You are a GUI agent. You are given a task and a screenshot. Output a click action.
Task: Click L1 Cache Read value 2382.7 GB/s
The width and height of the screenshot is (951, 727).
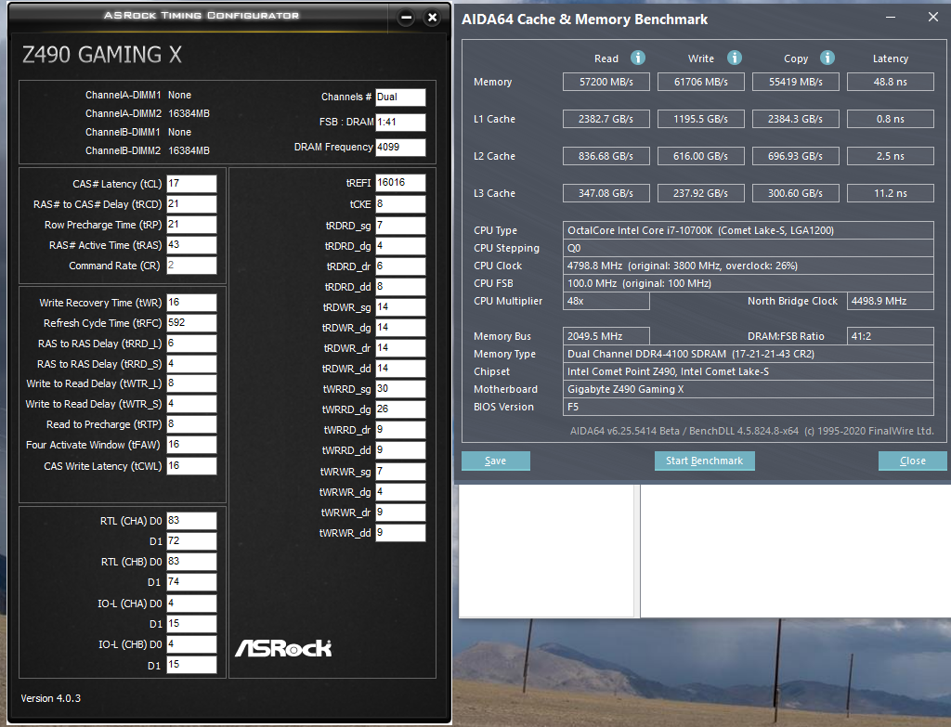pos(606,119)
